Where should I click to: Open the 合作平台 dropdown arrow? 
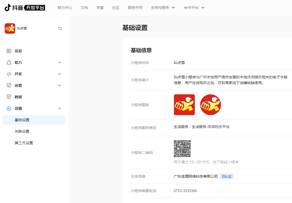point(203,8)
